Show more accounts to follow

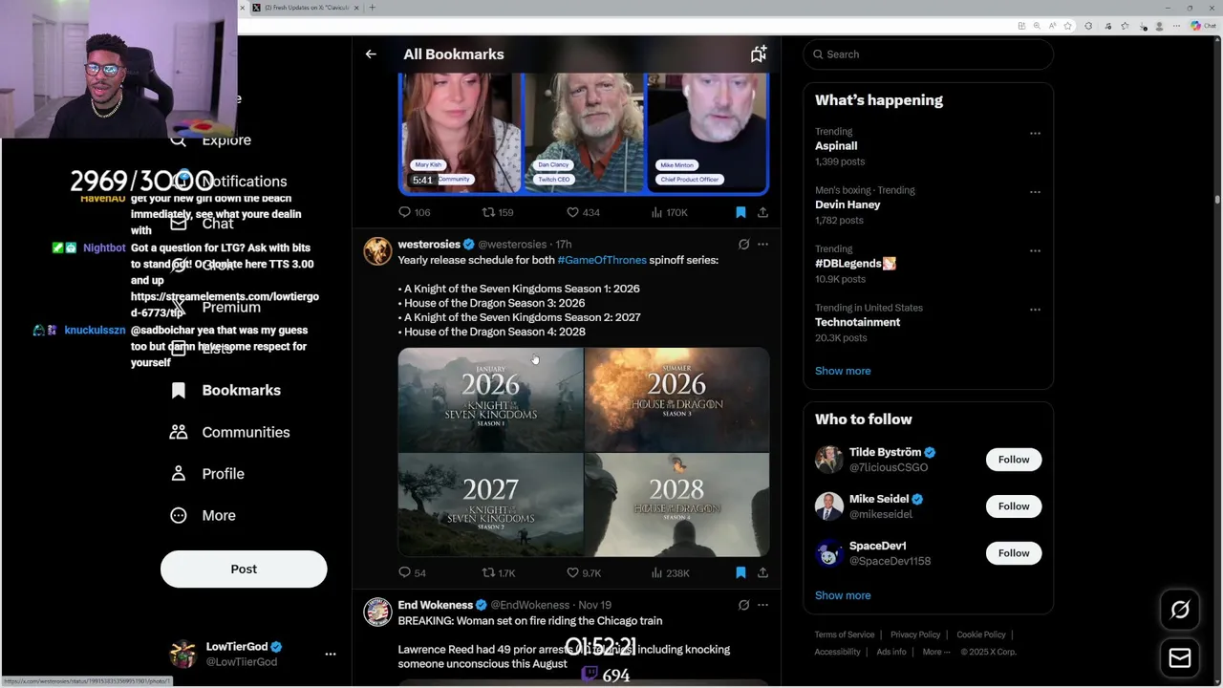pos(843,595)
